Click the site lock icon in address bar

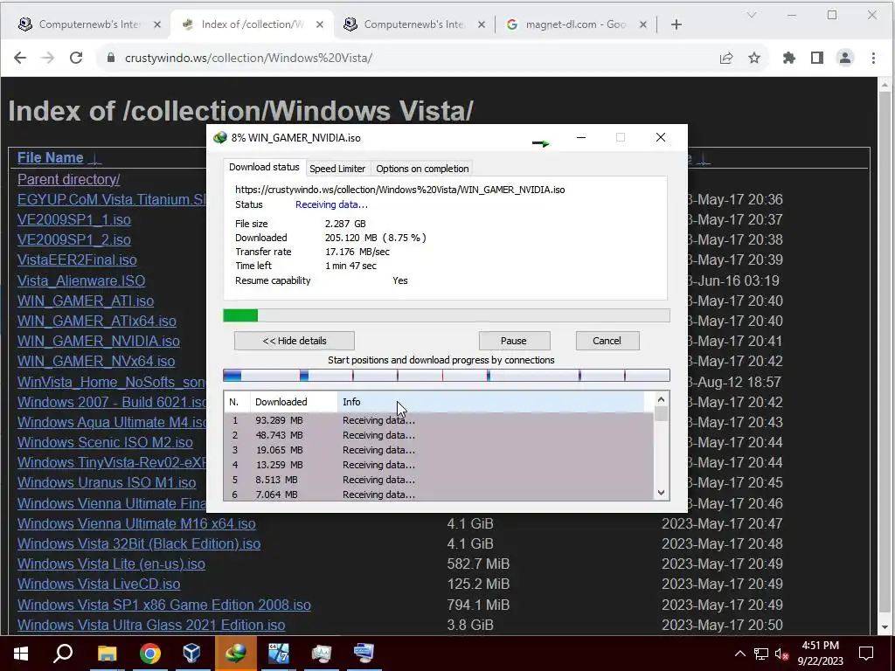coord(111,58)
